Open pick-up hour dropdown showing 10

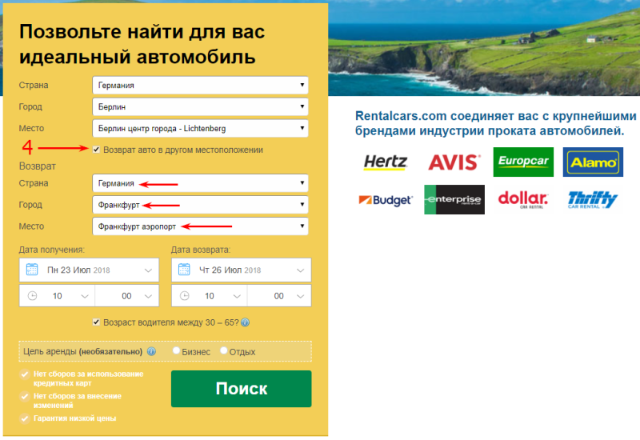pos(57,296)
